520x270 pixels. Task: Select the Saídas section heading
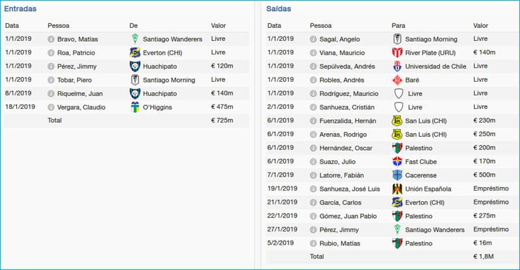pyautogui.click(x=279, y=9)
